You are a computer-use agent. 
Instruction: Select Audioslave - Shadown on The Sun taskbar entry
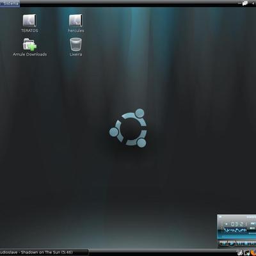click(x=44, y=252)
